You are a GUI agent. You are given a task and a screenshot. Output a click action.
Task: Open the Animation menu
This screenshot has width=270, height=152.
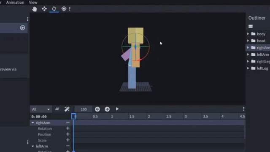[x=15, y=3]
